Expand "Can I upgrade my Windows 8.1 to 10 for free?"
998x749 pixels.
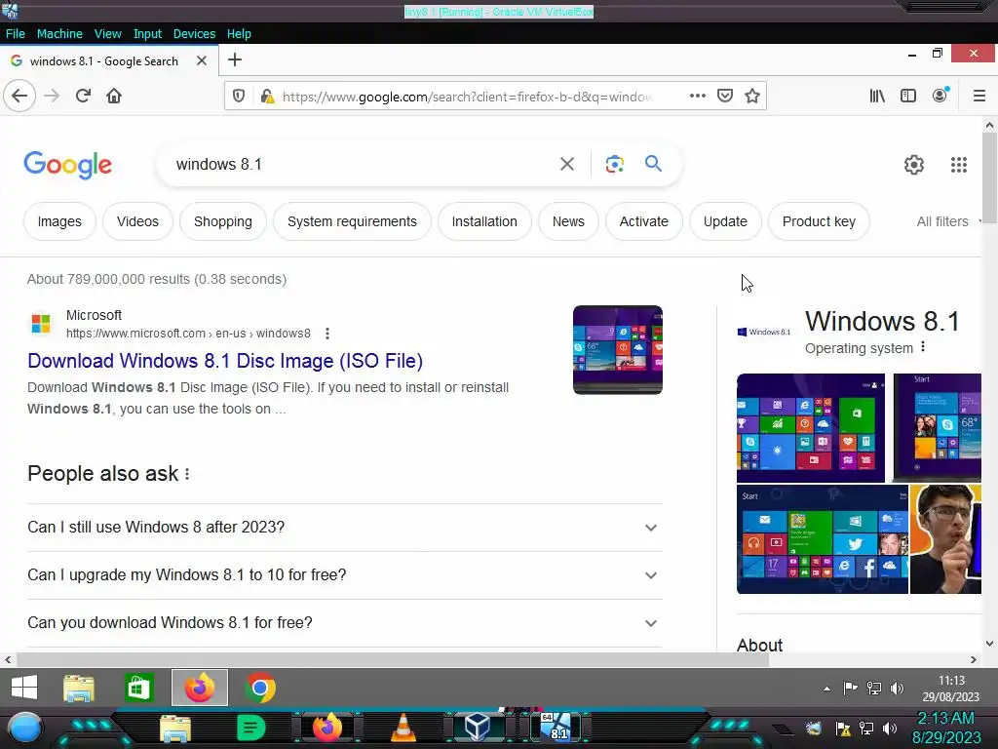(345, 575)
